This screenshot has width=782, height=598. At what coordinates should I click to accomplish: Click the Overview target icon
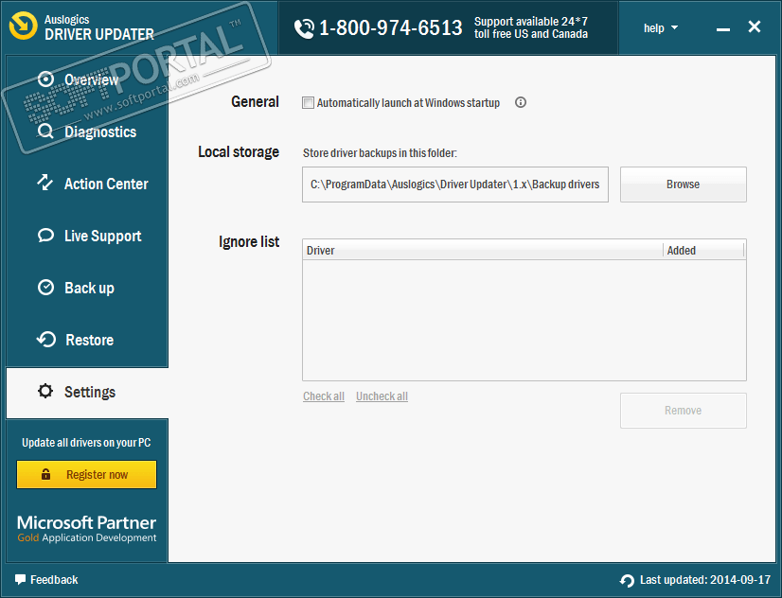click(45, 79)
